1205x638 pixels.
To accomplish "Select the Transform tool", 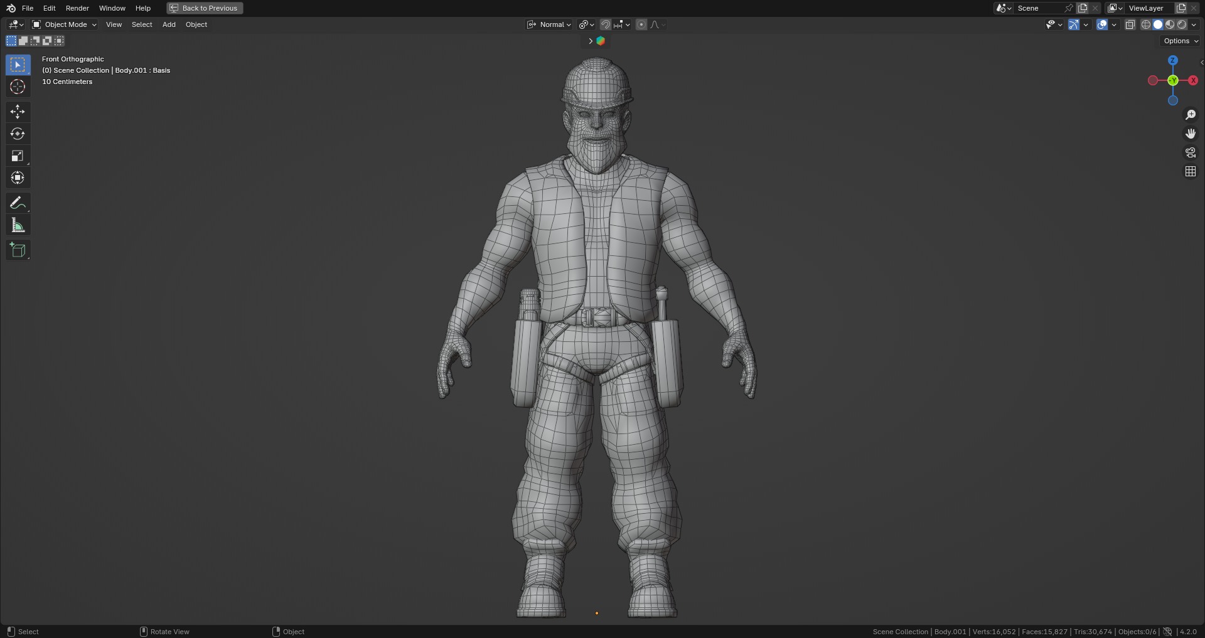I will click(18, 178).
